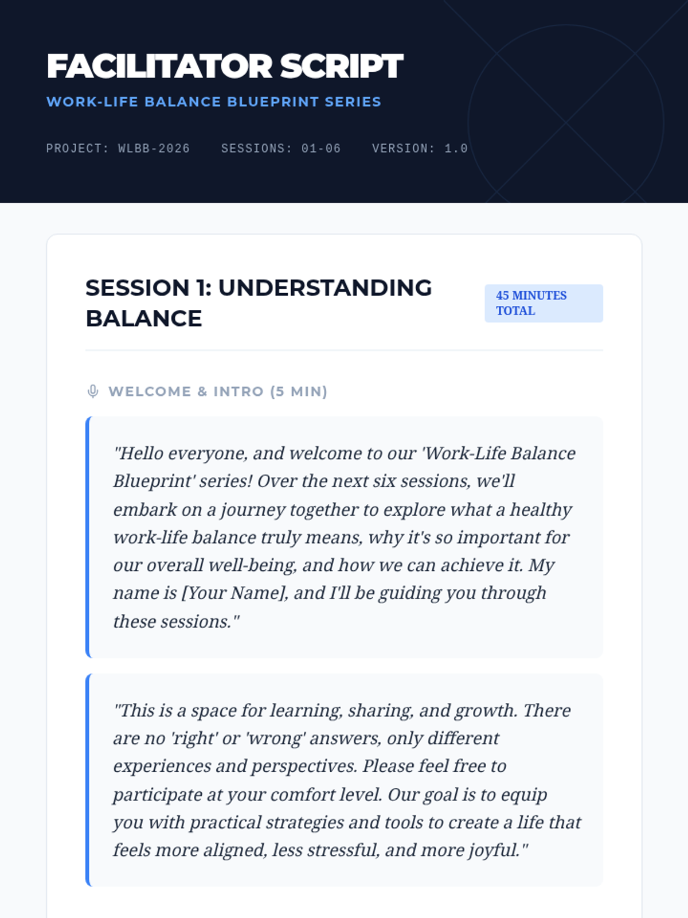Viewport: 688px width, 918px height.
Task: Click the blue accent bar of first quote
Action: coord(88,537)
